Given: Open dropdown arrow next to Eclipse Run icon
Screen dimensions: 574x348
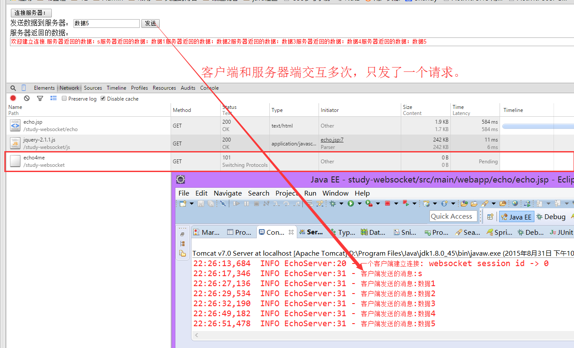Looking at the screenshot, I should (359, 203).
